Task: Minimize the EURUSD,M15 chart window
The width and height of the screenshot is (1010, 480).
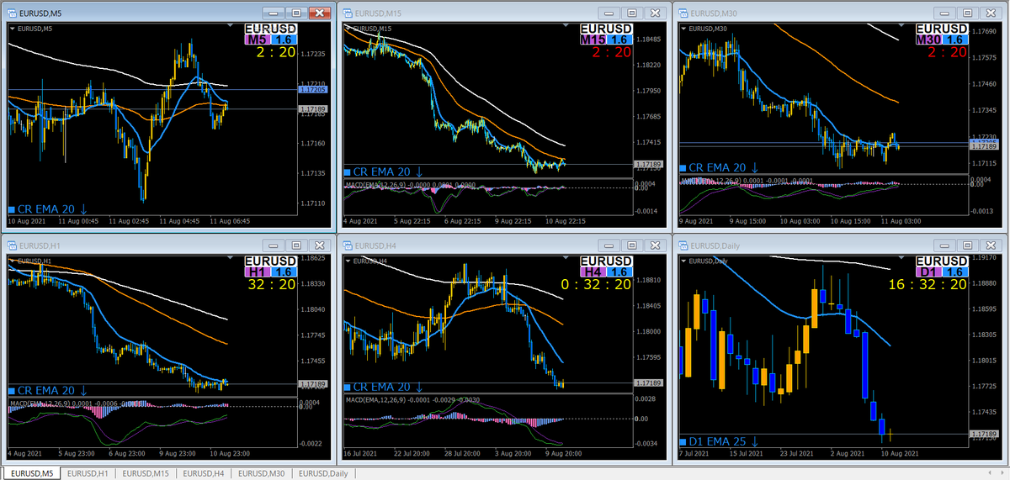Action: click(610, 13)
